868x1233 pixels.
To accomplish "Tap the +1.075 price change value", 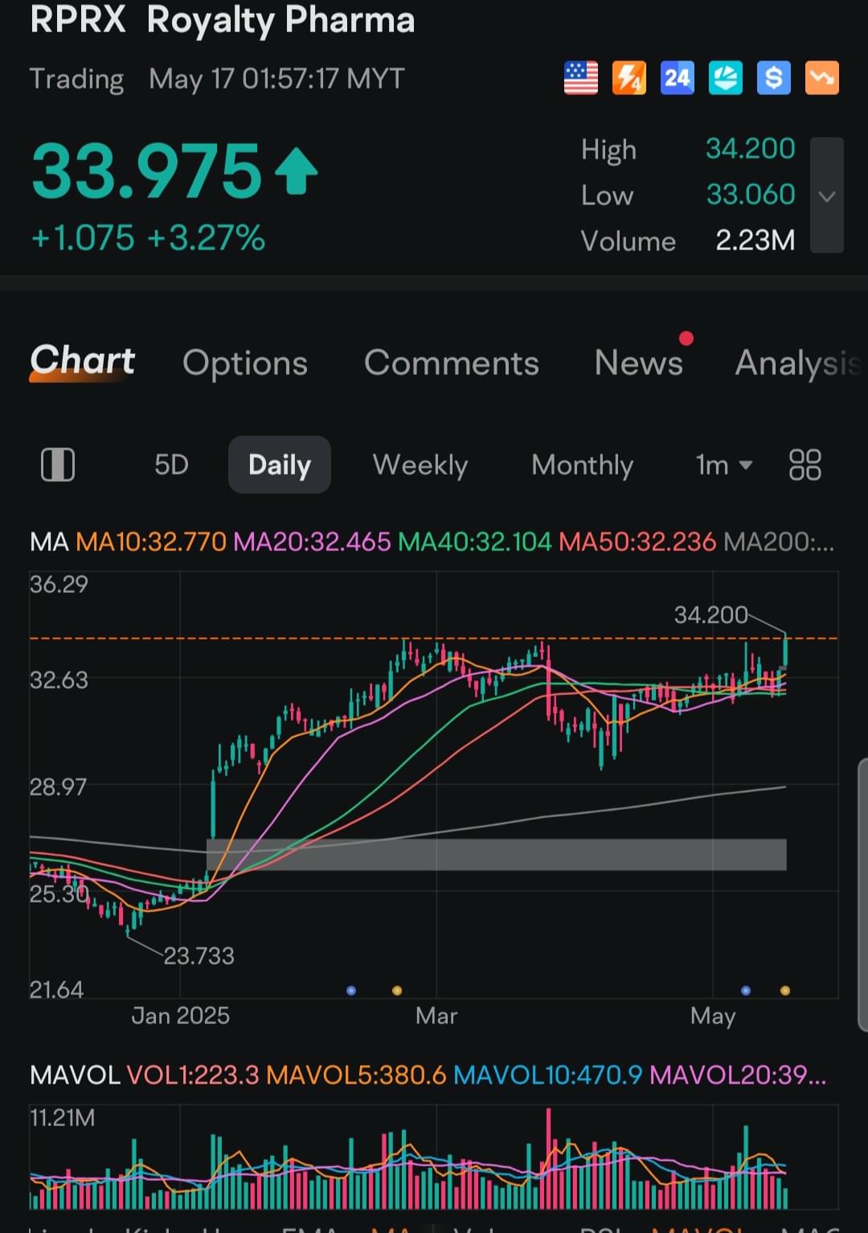I will tap(83, 238).
